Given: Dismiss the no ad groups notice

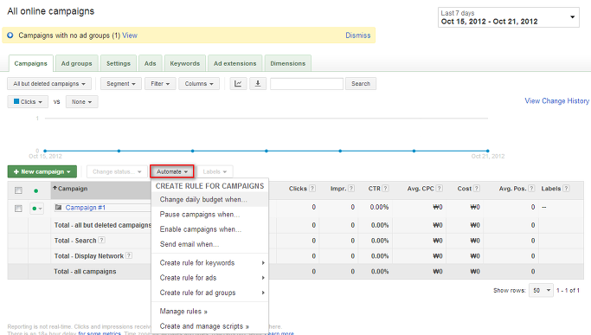Looking at the screenshot, I should point(358,35).
